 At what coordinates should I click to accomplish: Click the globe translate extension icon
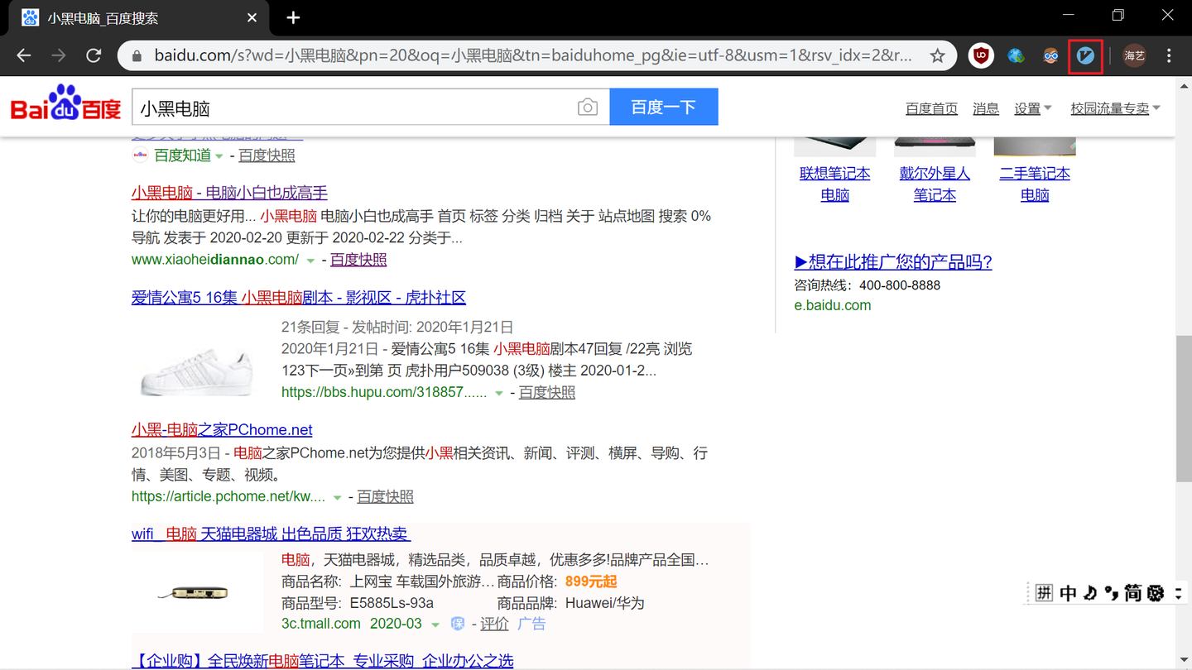[1017, 55]
